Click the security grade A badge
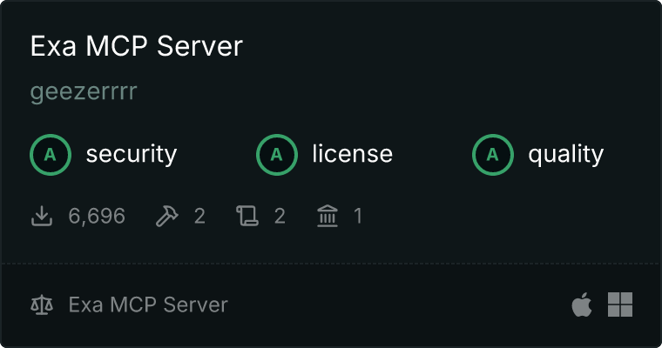662x348 pixels. (51, 155)
